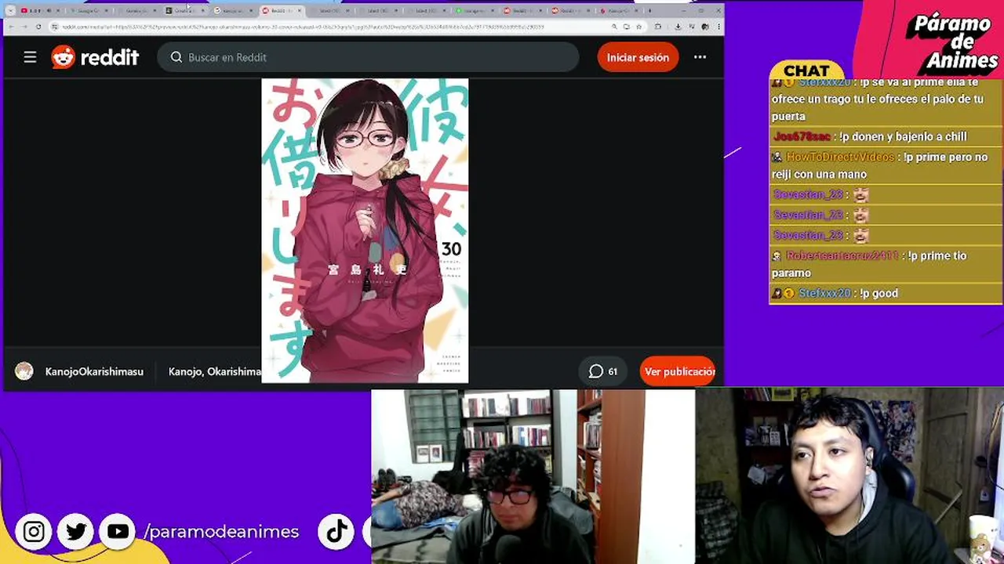
Task: Open the three-dot options menu on Reddit
Action: point(700,57)
